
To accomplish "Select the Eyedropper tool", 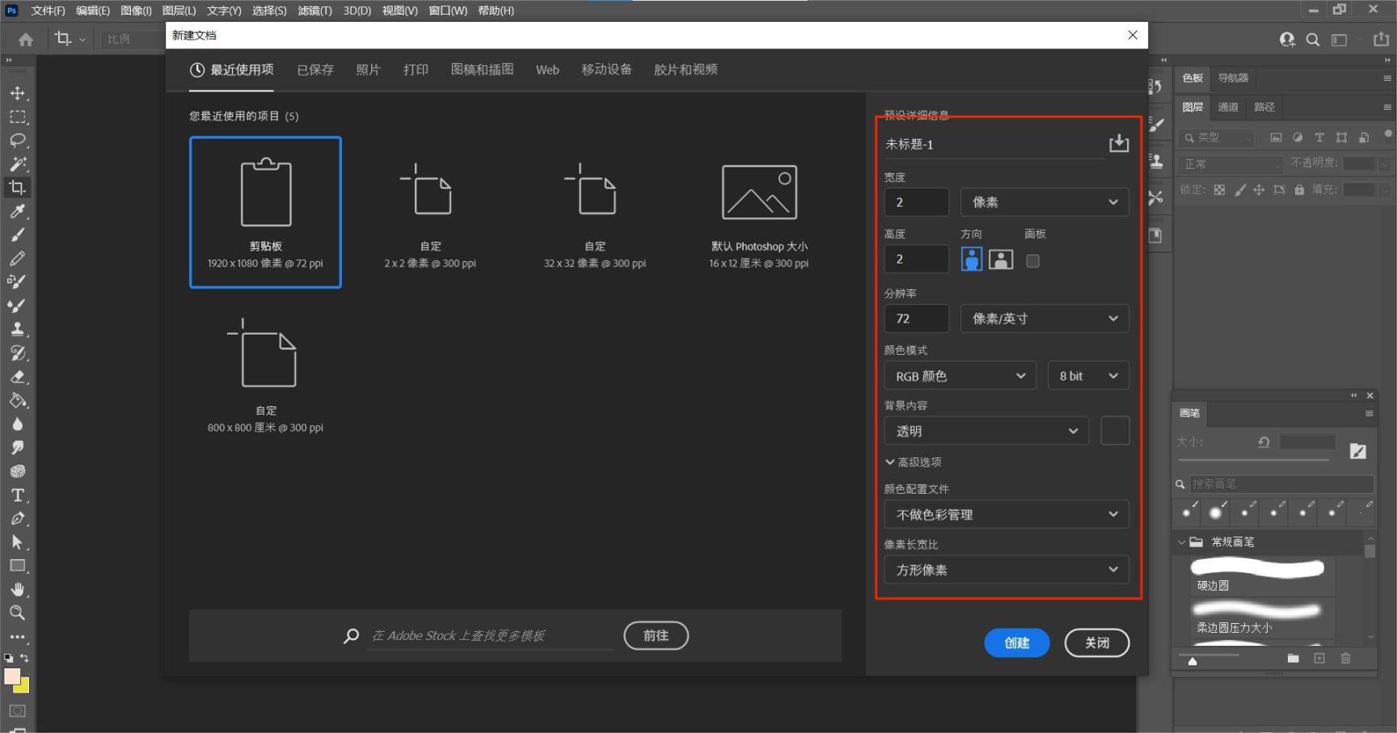I will (x=17, y=211).
